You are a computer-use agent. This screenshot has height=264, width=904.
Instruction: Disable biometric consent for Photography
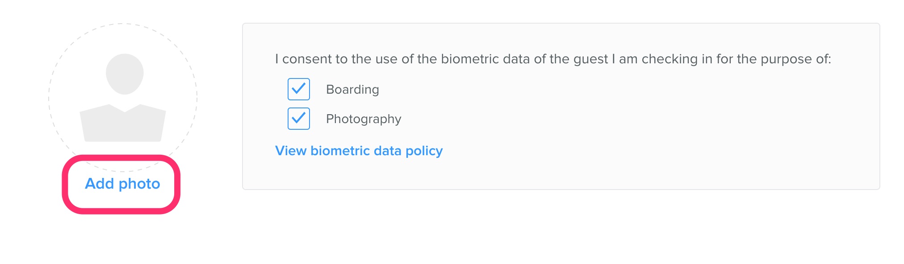pos(299,119)
